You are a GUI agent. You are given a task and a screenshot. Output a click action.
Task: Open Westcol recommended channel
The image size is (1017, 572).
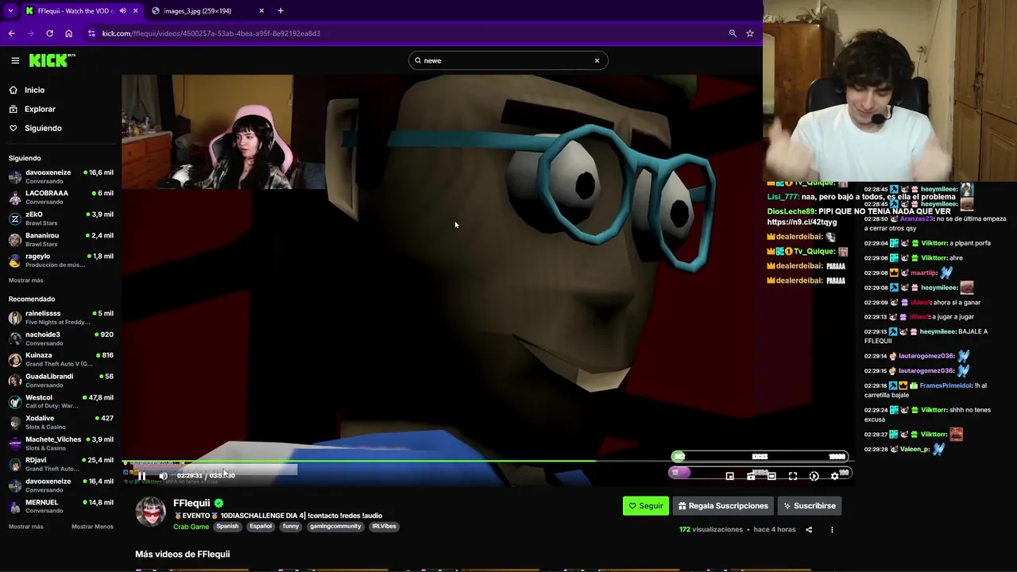[x=60, y=402]
